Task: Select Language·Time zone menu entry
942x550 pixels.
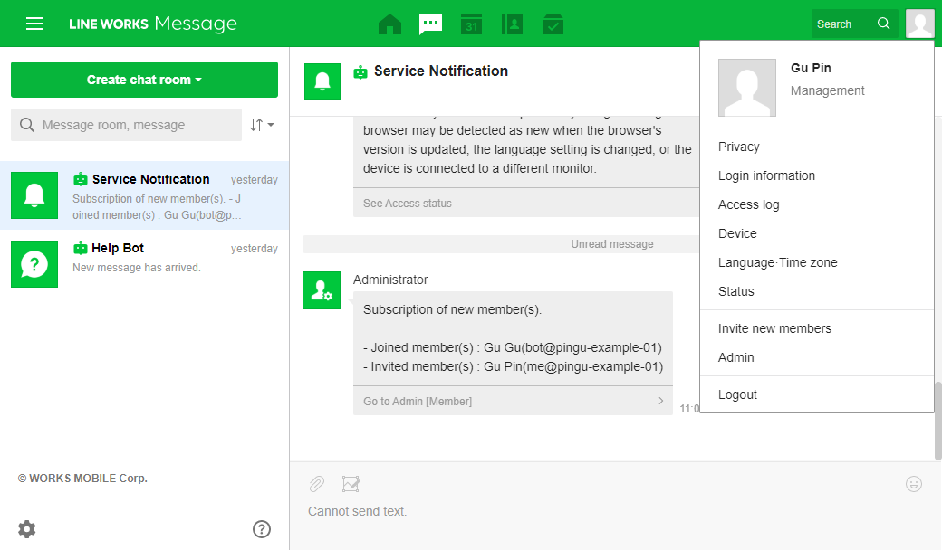Action: (777, 262)
